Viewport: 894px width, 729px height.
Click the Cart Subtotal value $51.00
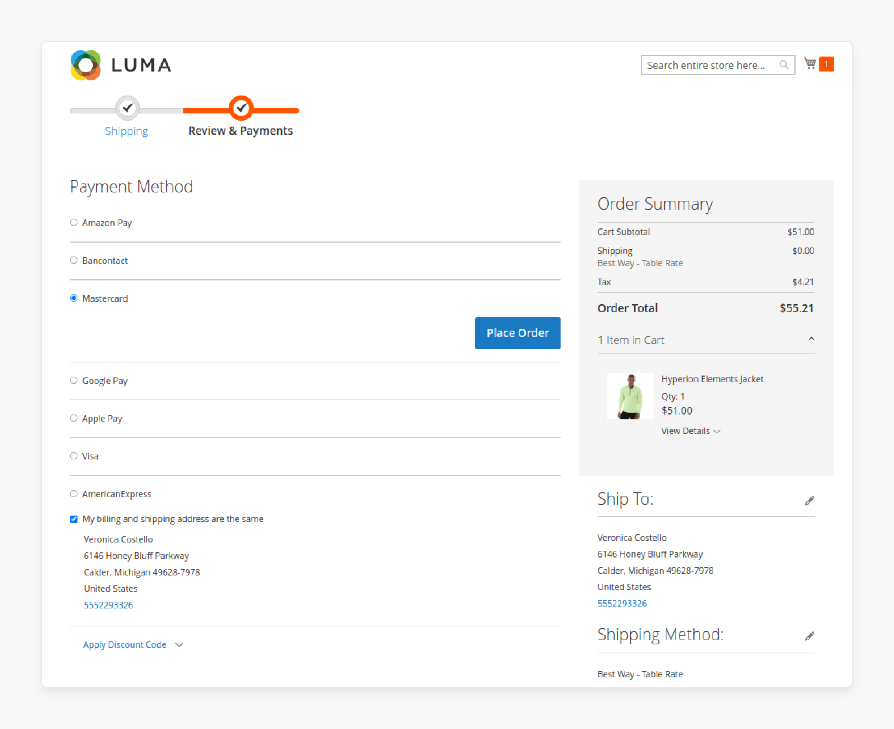[800, 232]
